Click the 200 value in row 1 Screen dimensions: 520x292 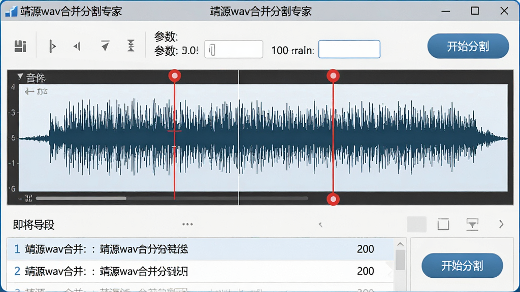coord(366,249)
